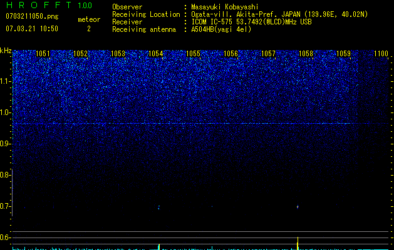Click the 1059 time axis marker
The image size is (394, 250).
point(343,54)
